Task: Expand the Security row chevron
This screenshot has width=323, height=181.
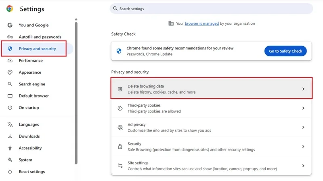Action: [303, 147]
